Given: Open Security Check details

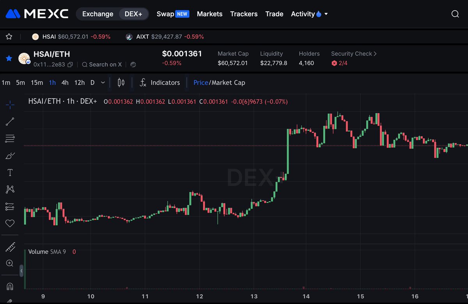Looking at the screenshot, I should 354,54.
